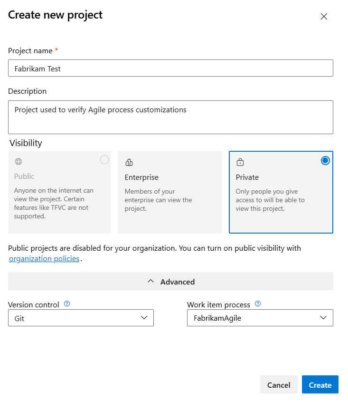This screenshot has width=348, height=402.
Task: Click the Create button
Action: pos(320,384)
